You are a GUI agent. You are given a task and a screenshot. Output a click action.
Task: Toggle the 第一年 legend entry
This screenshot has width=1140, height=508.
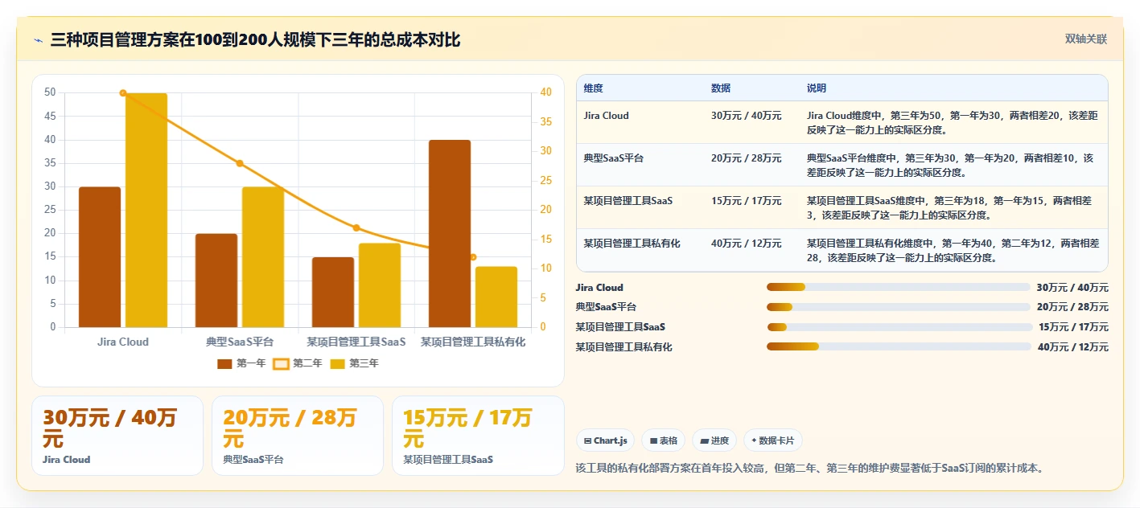[241, 363]
